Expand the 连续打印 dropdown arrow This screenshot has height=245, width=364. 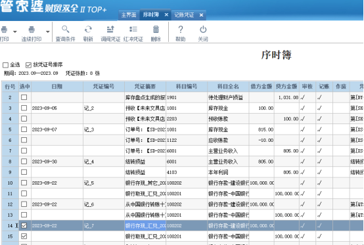[47, 32]
